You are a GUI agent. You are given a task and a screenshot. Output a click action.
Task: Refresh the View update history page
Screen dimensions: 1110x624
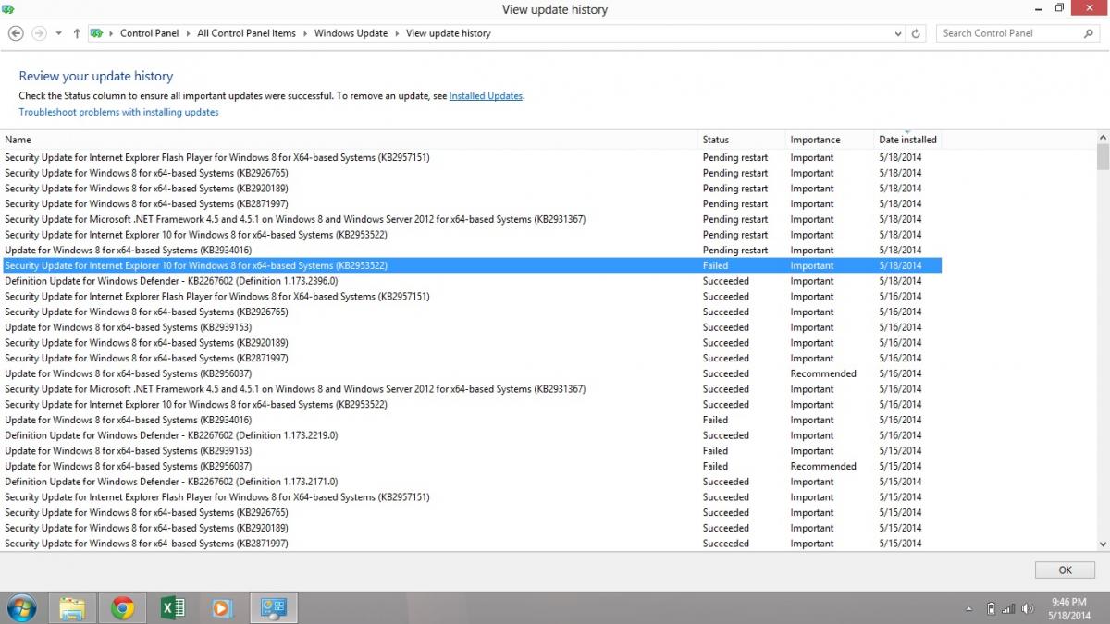pyautogui.click(x=916, y=33)
